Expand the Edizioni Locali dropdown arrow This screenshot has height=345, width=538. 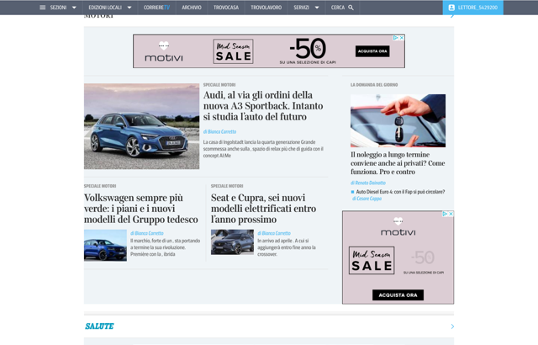(x=129, y=8)
